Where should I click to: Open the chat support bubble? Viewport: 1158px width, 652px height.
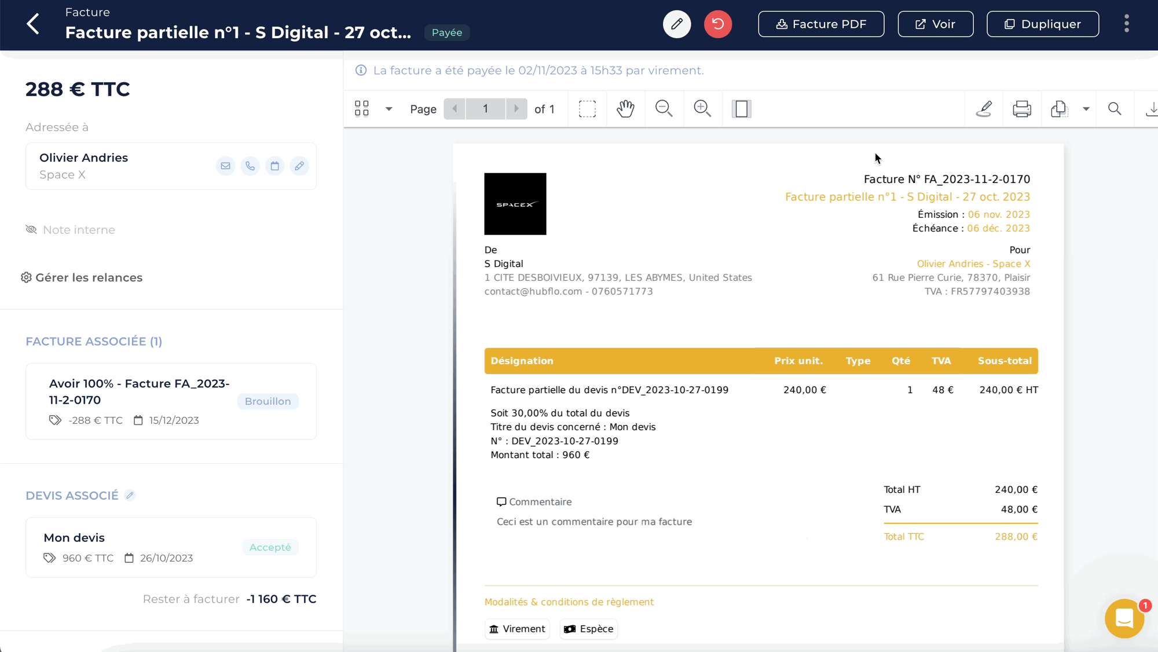click(x=1124, y=618)
